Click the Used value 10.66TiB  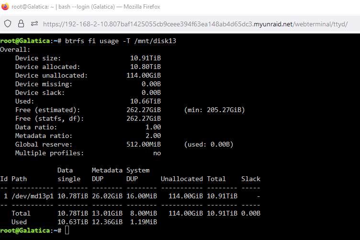(x=146, y=101)
